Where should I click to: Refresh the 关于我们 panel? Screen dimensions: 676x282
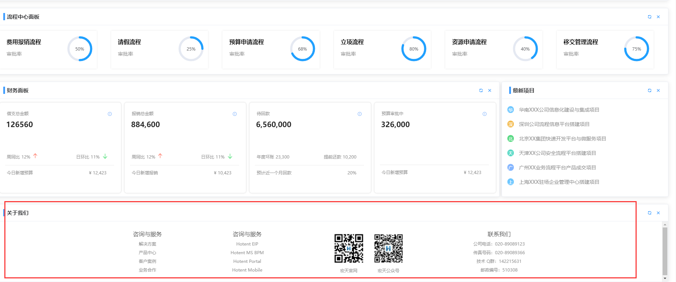[650, 213]
